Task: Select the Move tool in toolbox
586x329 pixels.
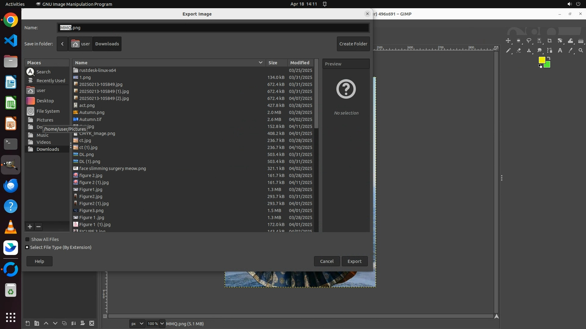Action: pyautogui.click(x=508, y=41)
